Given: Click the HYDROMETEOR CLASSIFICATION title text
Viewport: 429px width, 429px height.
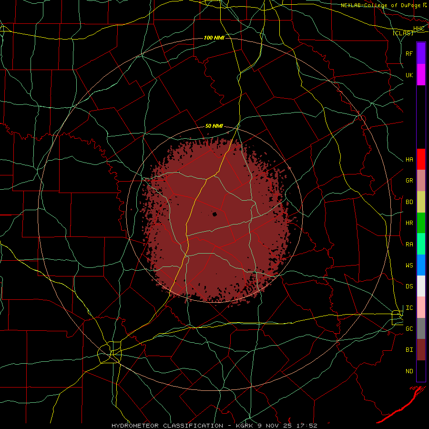Looking at the screenshot, I should pyautogui.click(x=167, y=426).
